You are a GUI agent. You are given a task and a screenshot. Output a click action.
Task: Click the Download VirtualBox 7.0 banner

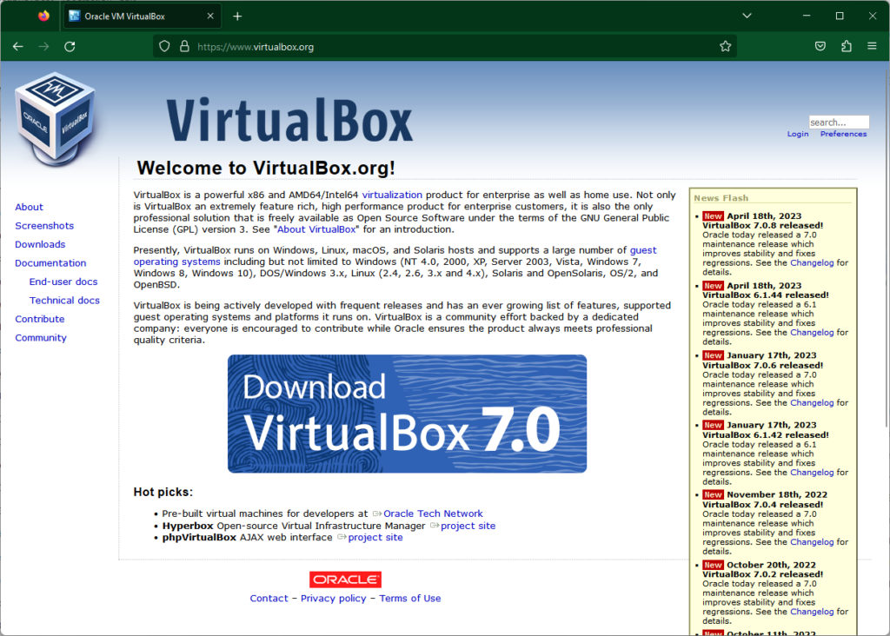click(407, 414)
